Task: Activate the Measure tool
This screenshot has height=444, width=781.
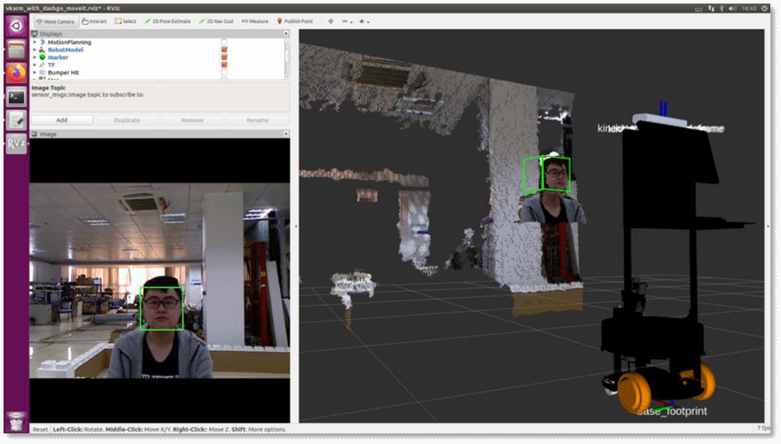Action: coord(254,21)
